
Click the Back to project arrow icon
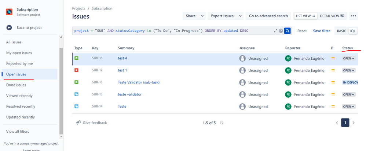(x=9, y=28)
